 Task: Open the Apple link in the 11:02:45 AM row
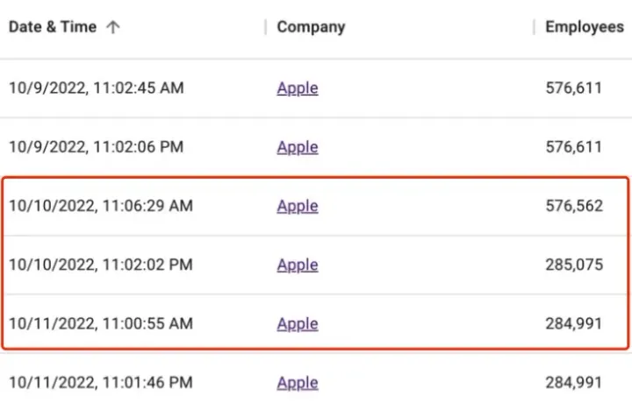[x=298, y=88]
